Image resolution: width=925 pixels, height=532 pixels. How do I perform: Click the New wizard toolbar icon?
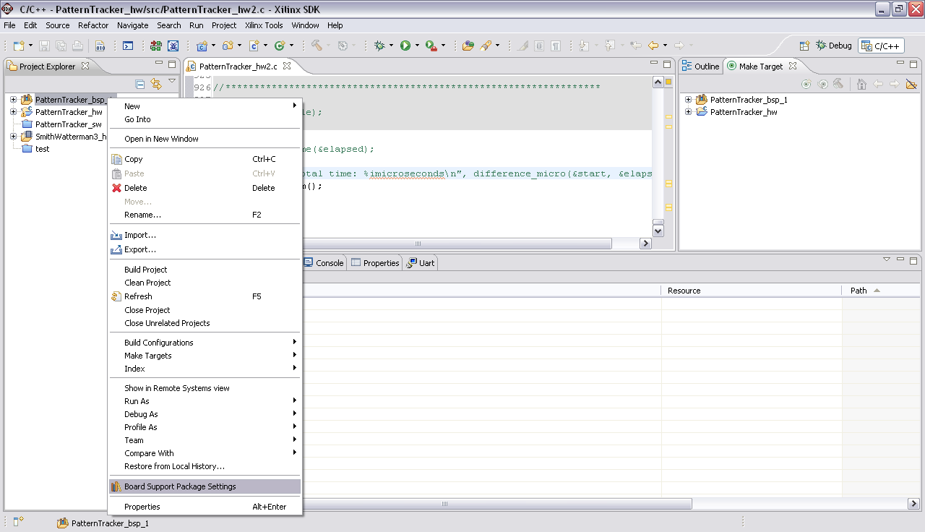tap(18, 46)
